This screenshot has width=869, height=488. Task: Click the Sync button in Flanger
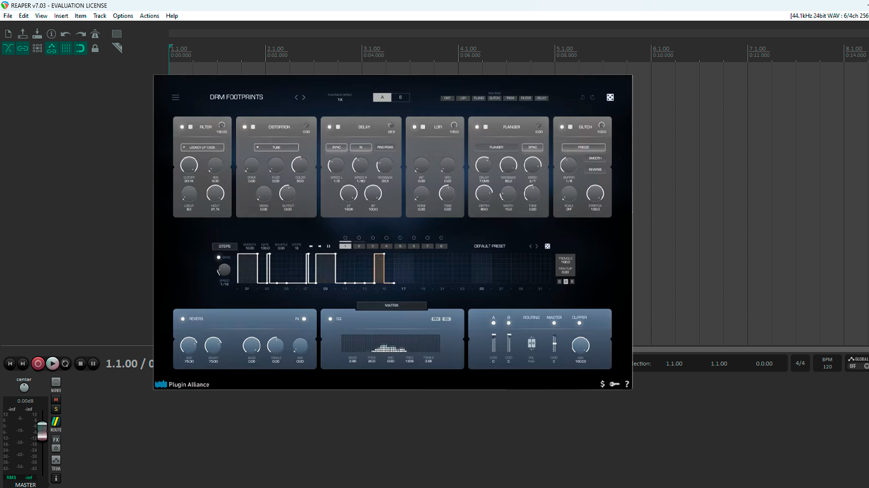pos(532,147)
